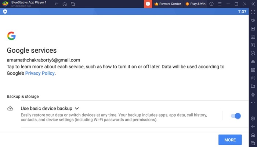The height and width of the screenshot is (147, 257).
Task: Click the Play Protect shield icon
Action: 5,11
